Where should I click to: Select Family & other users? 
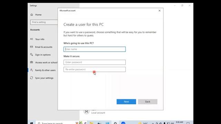45,70
